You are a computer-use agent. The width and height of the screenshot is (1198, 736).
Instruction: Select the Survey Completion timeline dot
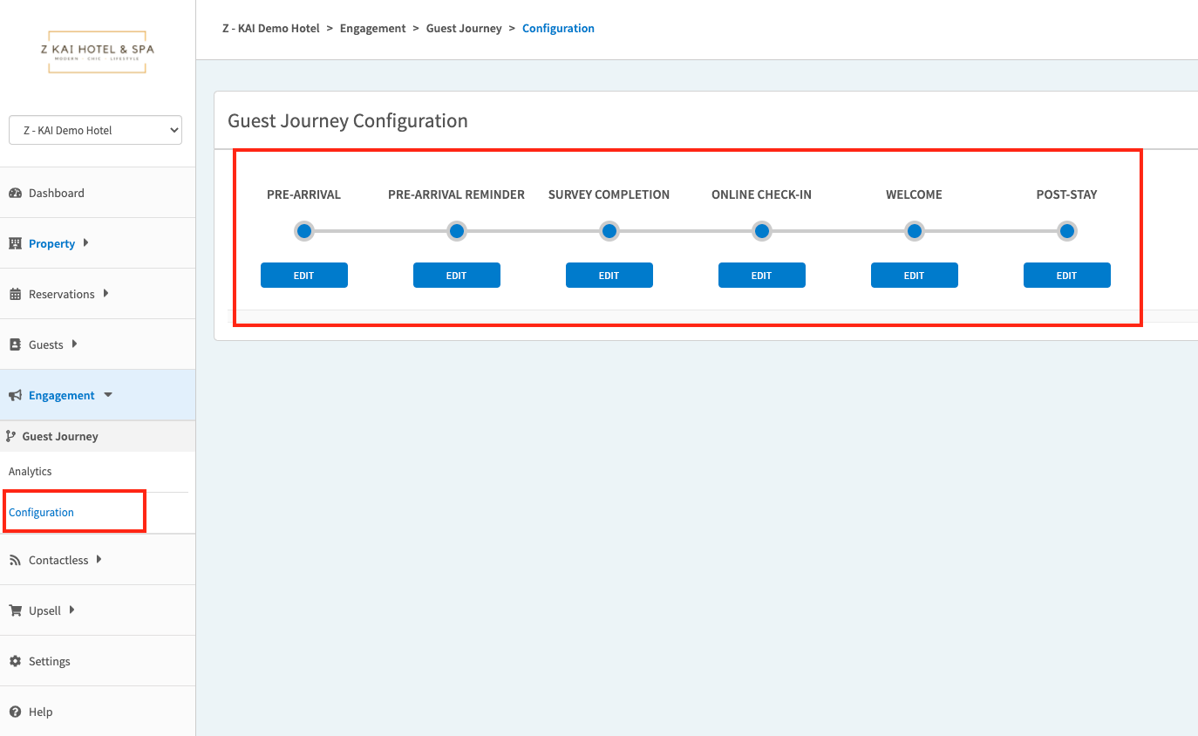tap(609, 231)
